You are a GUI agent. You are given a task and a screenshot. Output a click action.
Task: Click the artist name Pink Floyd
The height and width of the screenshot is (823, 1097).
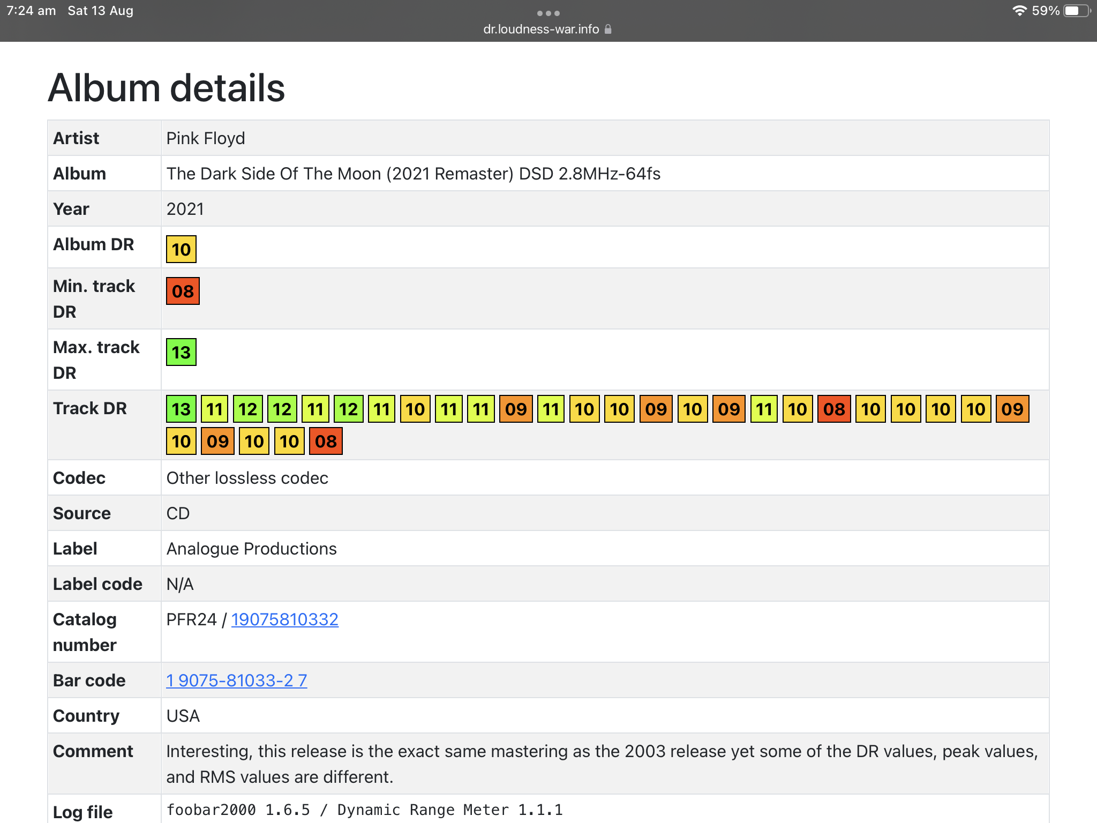pos(206,138)
